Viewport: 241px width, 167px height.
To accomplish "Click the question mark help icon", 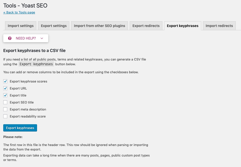I will coord(10,38).
